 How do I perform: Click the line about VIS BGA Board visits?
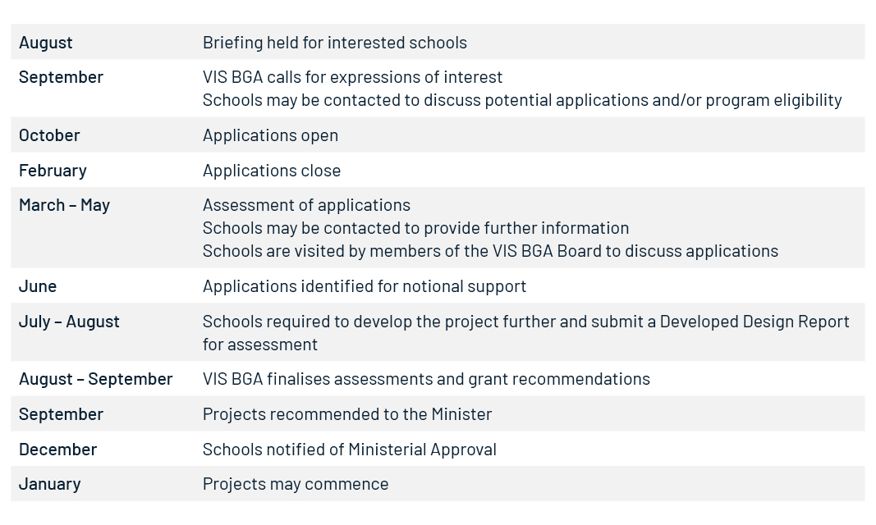(490, 251)
